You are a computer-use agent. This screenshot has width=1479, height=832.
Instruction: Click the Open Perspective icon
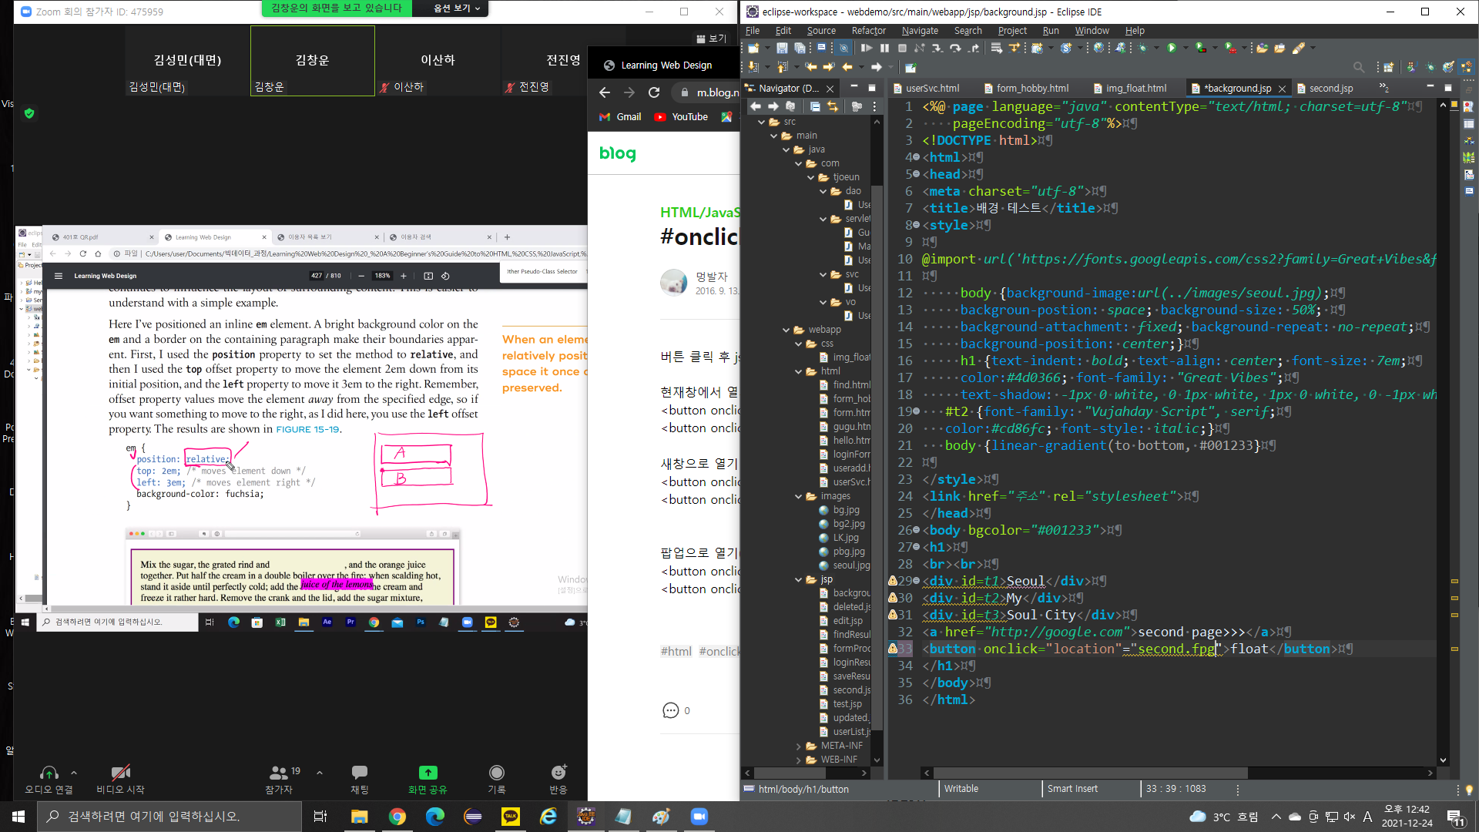[x=1388, y=67]
